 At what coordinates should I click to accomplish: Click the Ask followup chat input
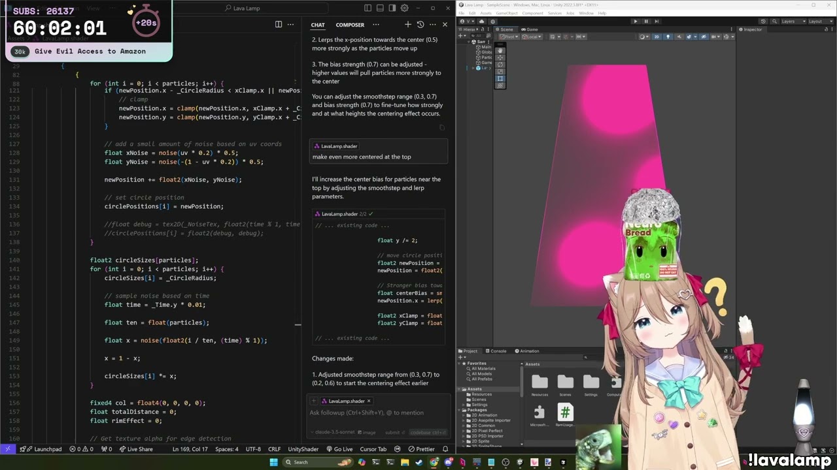coord(378,413)
